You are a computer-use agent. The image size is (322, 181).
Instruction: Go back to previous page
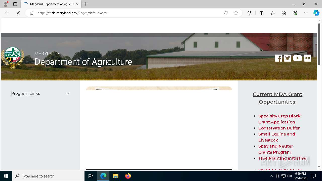pos(7,13)
